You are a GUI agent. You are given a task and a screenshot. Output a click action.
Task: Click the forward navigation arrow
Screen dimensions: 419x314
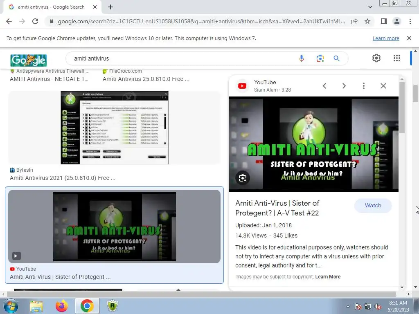pos(22,21)
